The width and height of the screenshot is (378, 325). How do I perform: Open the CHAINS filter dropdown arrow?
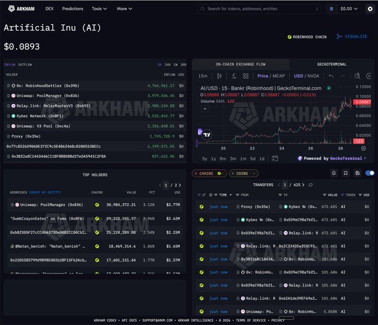click(222, 173)
